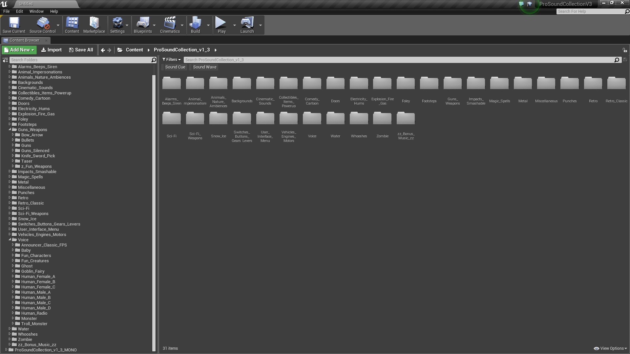Collapse the Guns_Weapons tree folder
Viewport: 630px width, 354px height.
(x=10, y=129)
